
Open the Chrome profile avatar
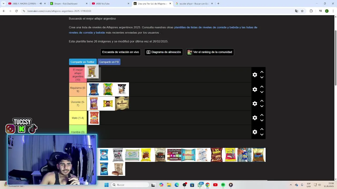pos(327,11)
